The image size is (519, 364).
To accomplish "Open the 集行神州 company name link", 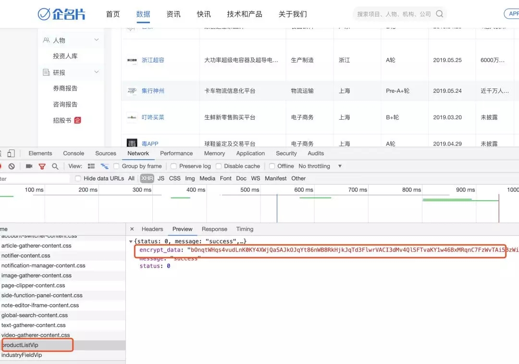I will click(153, 91).
